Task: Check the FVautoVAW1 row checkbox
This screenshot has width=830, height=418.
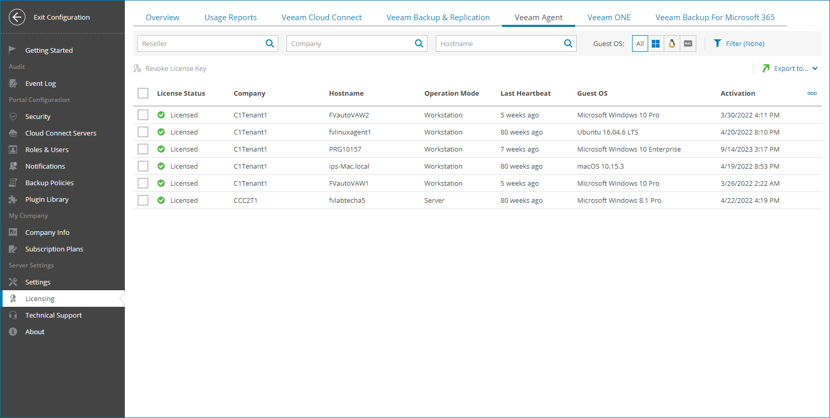Action: (143, 183)
